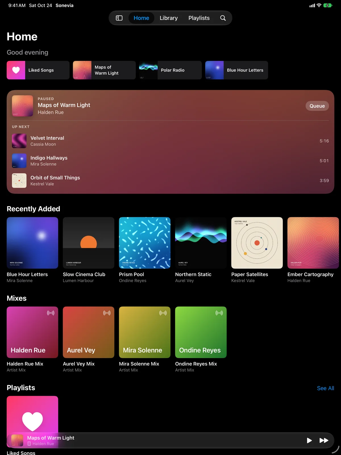Open the Liked Songs playlist cover
Viewport: 341px width, 455px height.
(x=32, y=414)
